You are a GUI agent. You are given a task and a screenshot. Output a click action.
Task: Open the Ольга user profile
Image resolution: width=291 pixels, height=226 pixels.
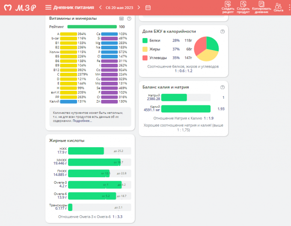279,7
